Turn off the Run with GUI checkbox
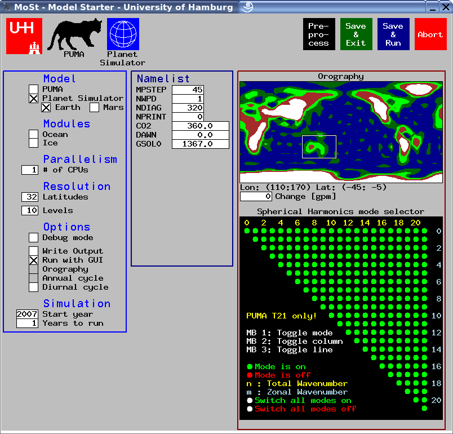Screen dimensions: 453x434 34,260
